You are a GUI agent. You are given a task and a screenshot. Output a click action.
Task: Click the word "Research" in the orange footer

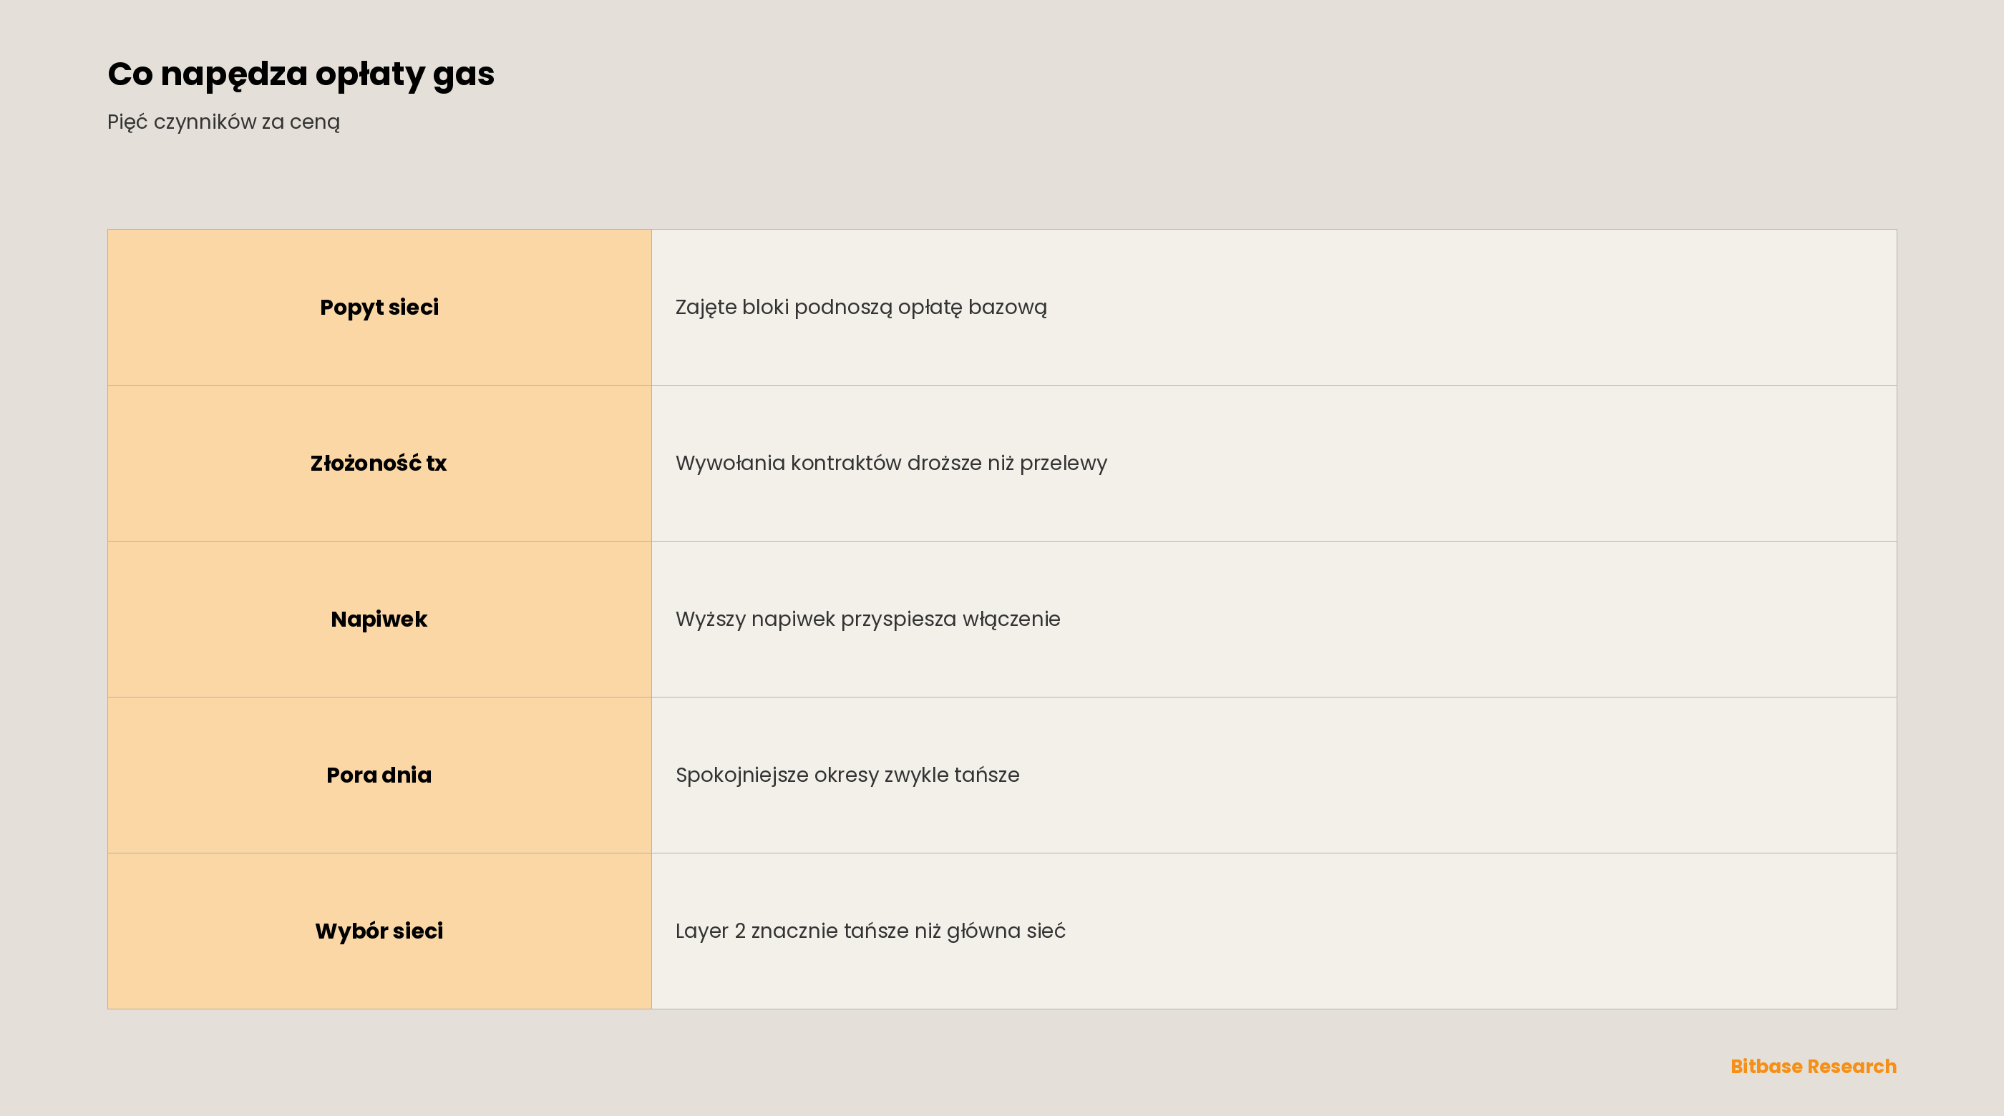tap(1852, 1066)
